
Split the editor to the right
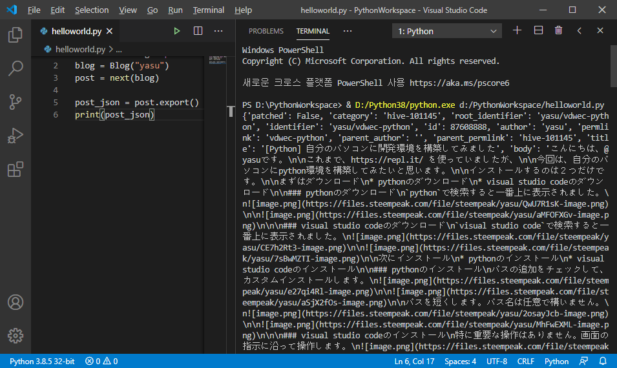[x=198, y=31]
